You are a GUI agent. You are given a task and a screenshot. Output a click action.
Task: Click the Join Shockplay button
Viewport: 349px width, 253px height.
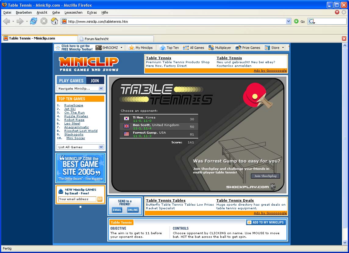(265, 176)
